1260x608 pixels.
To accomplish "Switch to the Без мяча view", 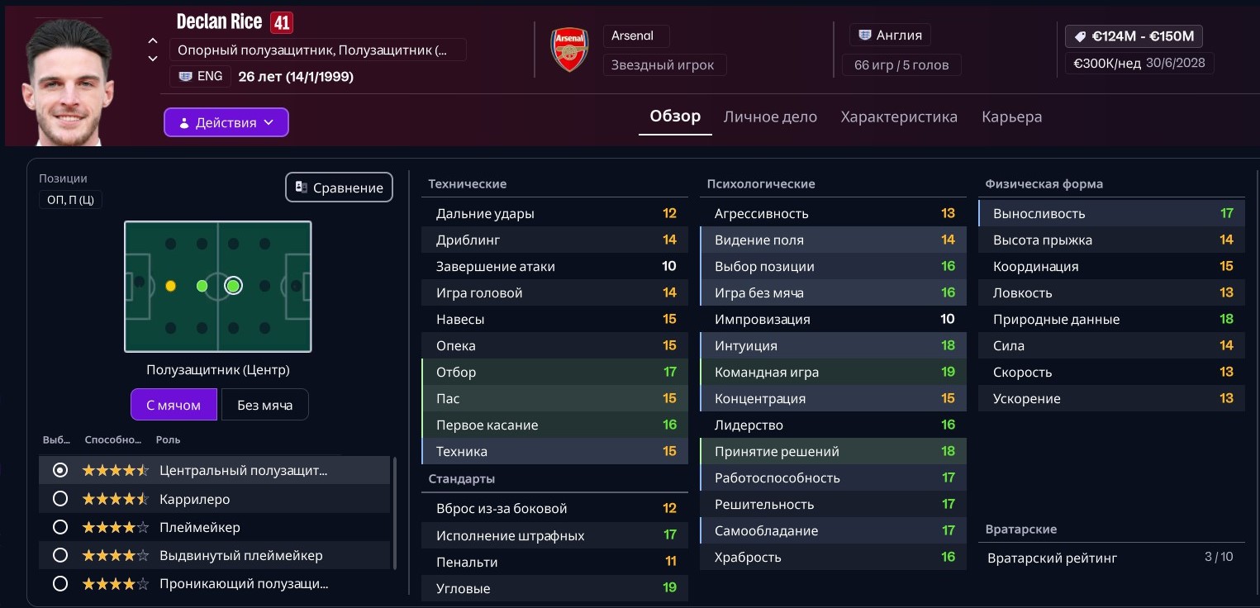I will pos(264,405).
